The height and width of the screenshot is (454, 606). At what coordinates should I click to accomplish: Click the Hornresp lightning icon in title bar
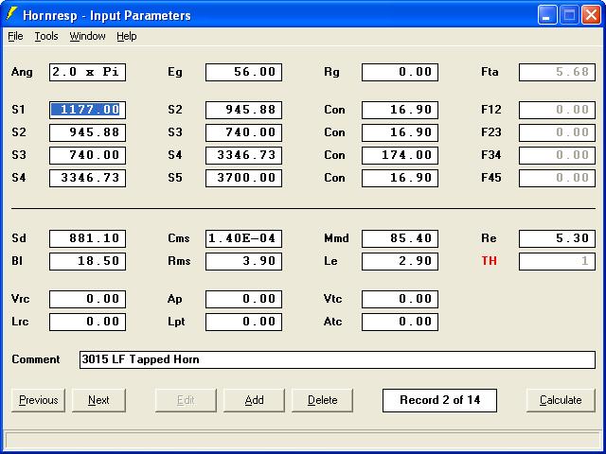point(12,15)
